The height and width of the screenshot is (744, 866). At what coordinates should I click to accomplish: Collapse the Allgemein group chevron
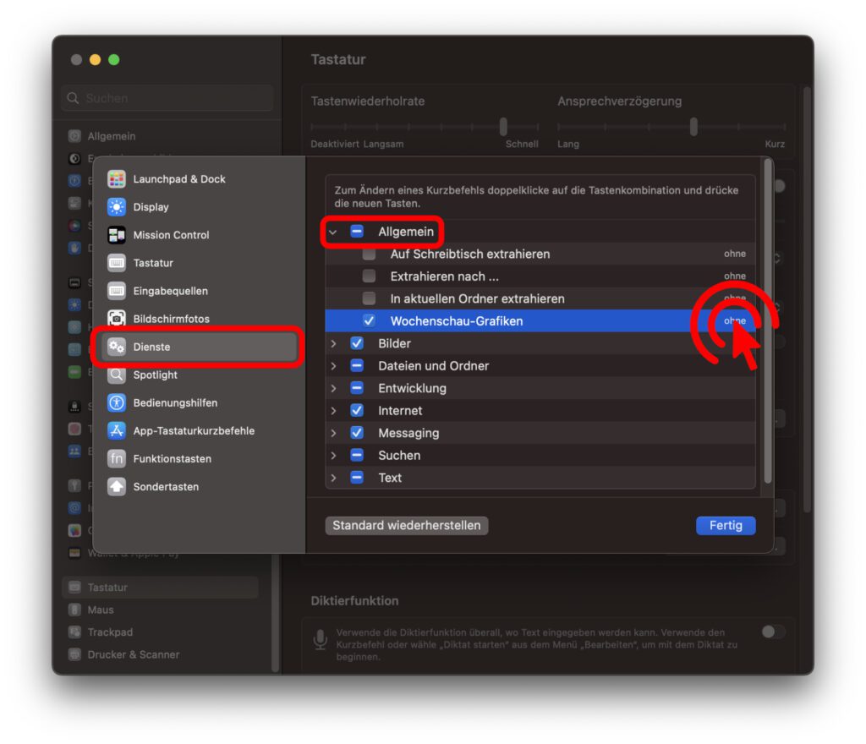tap(333, 232)
